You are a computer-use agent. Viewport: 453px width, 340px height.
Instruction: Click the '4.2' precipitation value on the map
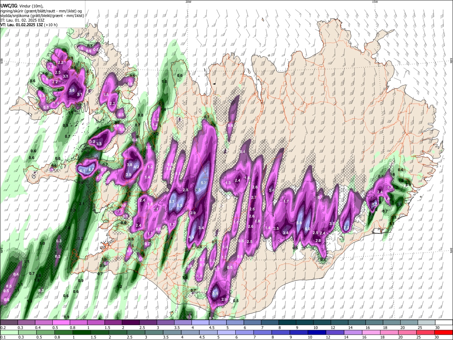(137, 167)
